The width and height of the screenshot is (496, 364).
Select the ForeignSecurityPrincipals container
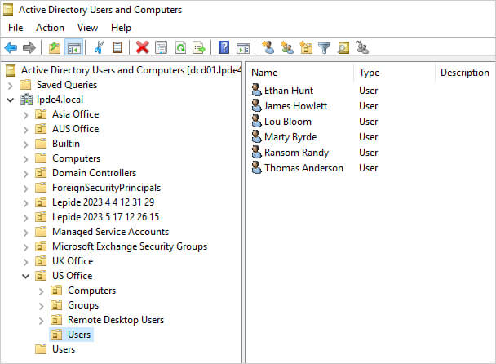[x=107, y=188]
